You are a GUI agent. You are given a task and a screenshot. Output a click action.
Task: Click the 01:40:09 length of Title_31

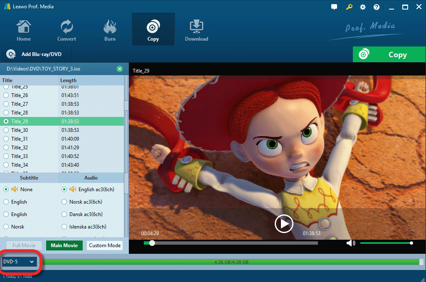pos(70,139)
